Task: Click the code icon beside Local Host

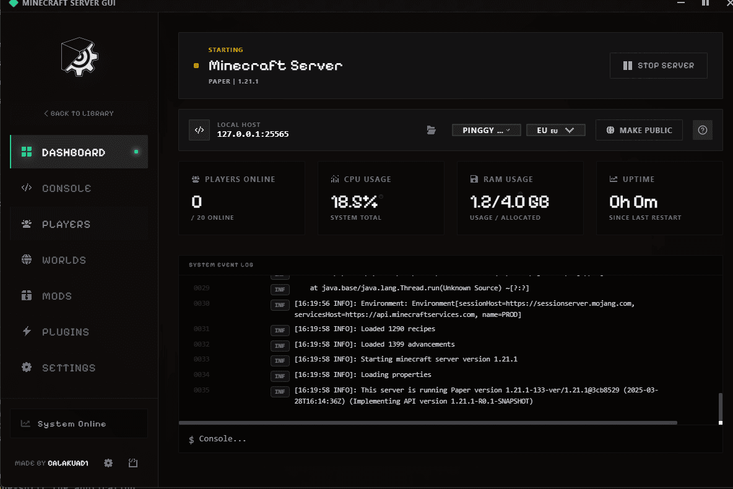Action: pos(199,130)
